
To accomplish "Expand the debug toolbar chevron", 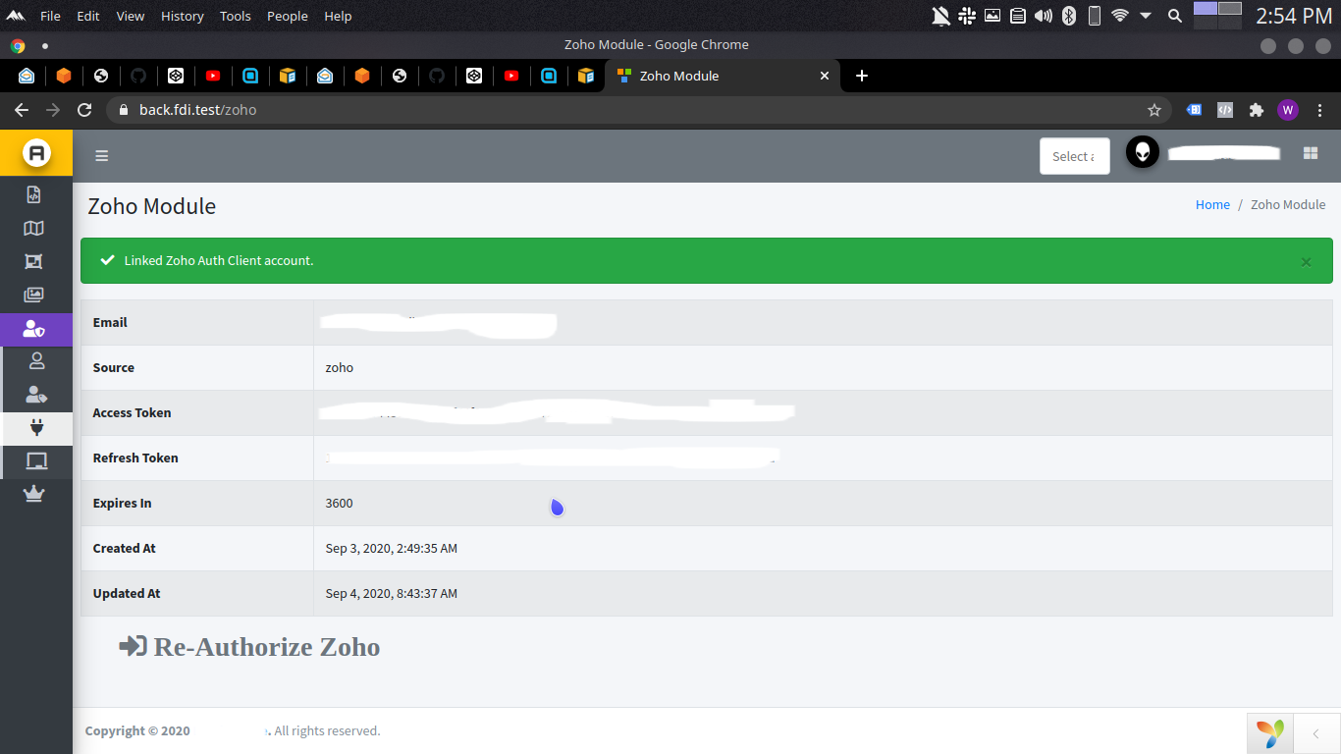I will (x=1315, y=733).
